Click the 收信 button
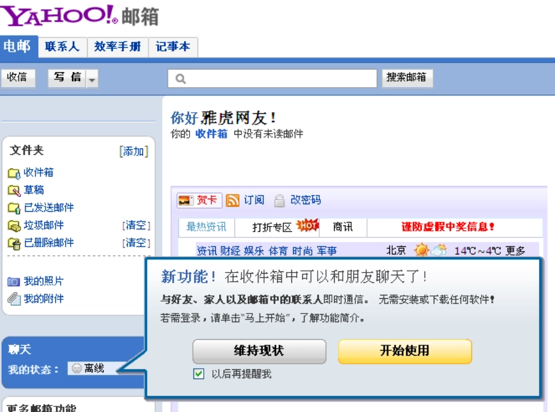This screenshot has width=555, height=412. pos(18,77)
